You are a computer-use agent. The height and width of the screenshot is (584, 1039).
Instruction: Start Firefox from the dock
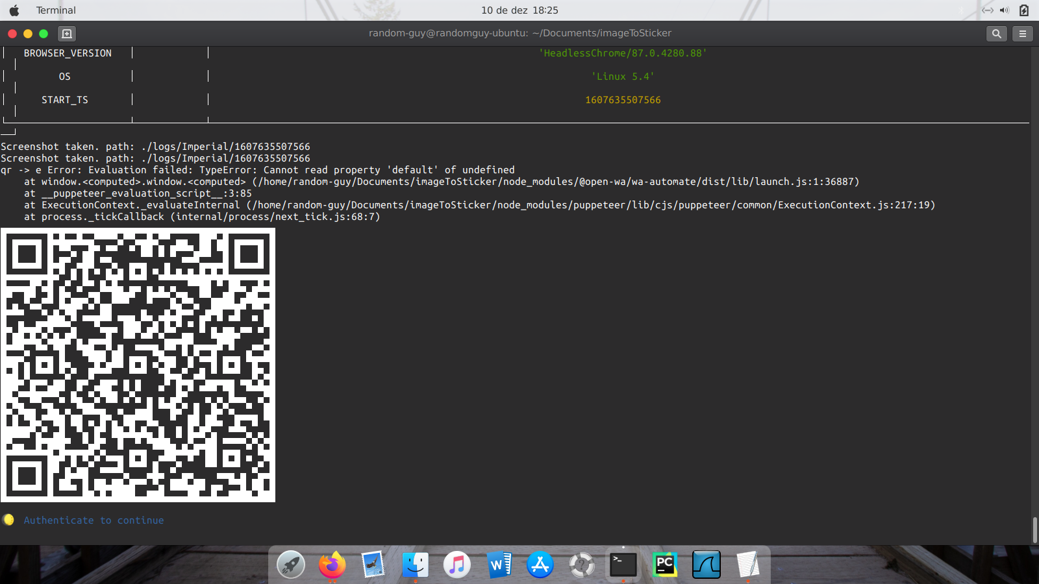[332, 565]
